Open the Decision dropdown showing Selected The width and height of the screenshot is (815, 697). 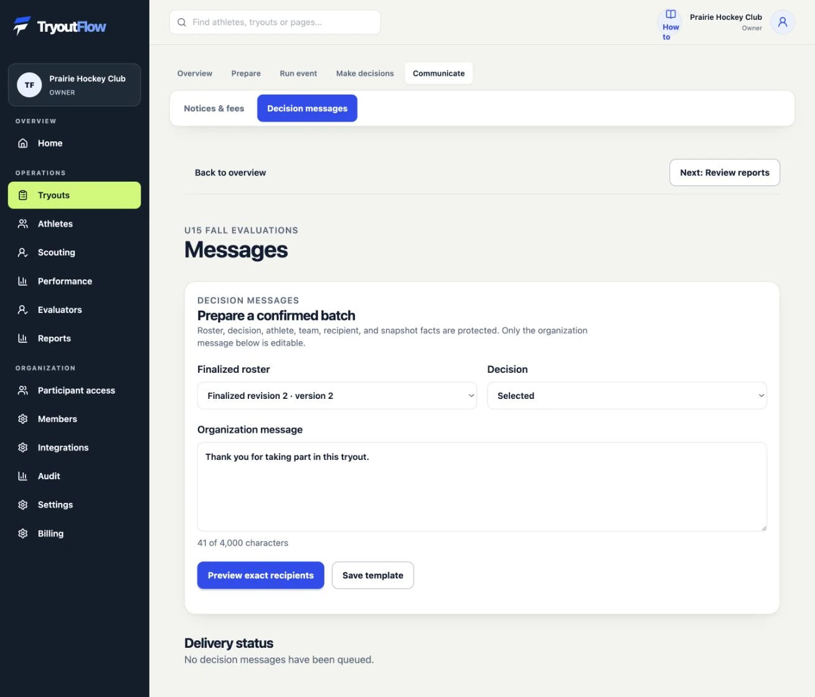[x=627, y=396]
